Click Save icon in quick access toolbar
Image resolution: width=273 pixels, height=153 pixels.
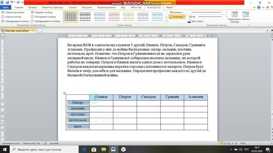(7, 2)
